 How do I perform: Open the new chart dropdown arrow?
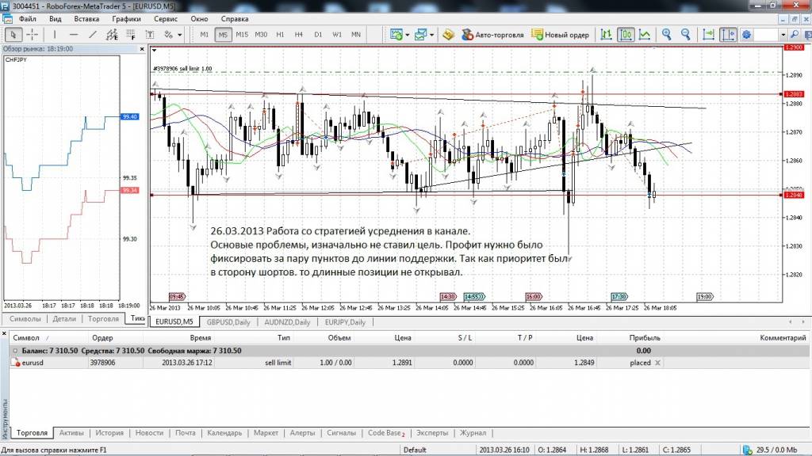[x=407, y=36]
